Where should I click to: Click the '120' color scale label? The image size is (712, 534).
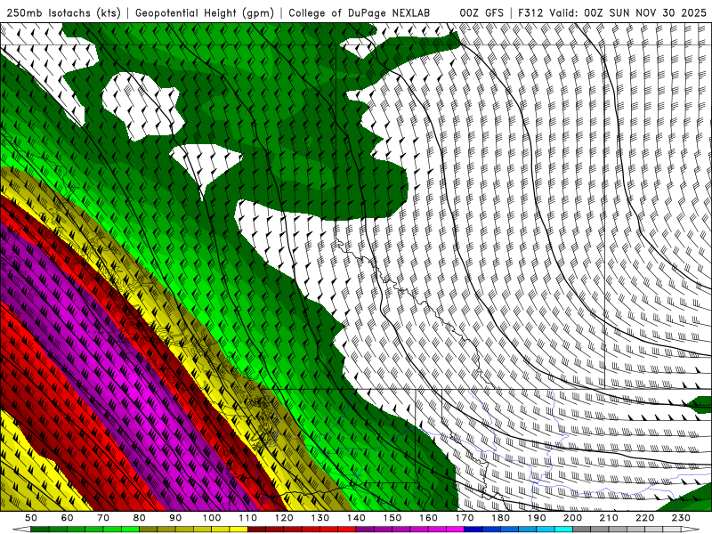(x=284, y=518)
